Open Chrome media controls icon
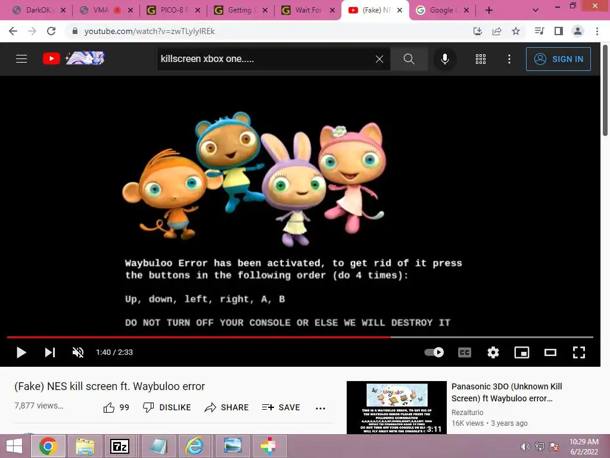 click(x=539, y=31)
